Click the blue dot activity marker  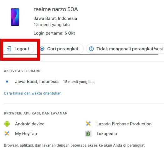(x=7, y=82)
